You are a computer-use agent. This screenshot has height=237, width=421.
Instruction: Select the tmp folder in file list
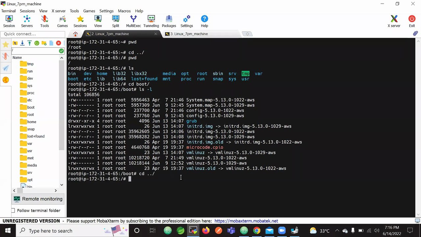pyautogui.click(x=27, y=64)
